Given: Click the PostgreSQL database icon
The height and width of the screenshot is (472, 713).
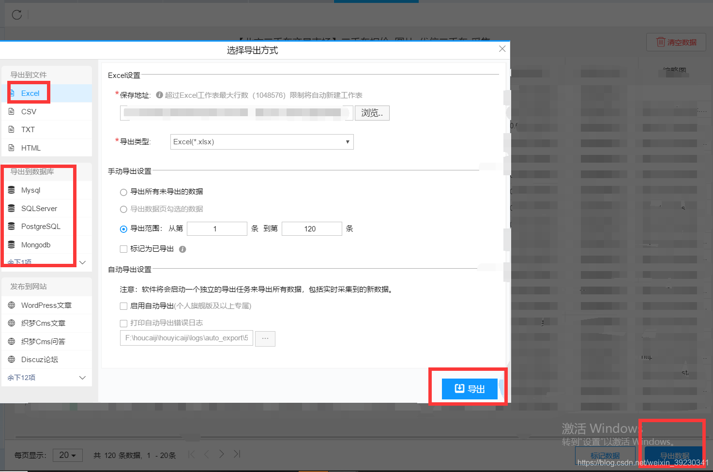Looking at the screenshot, I should click(x=12, y=226).
